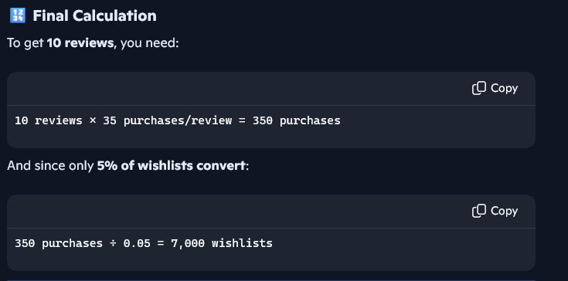Click the 1234 number emoji icon

[x=17, y=15]
